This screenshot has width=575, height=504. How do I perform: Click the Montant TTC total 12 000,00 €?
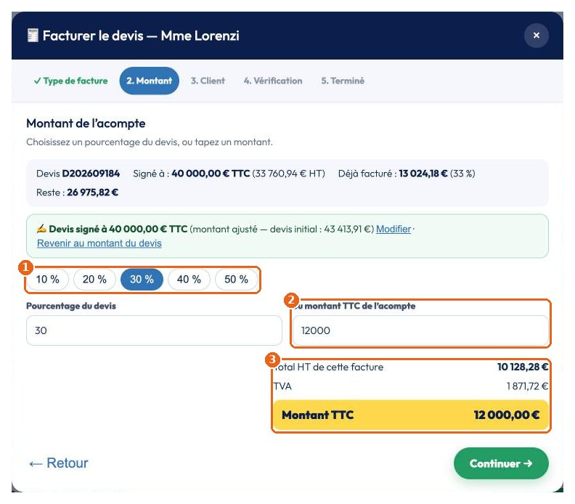point(506,415)
